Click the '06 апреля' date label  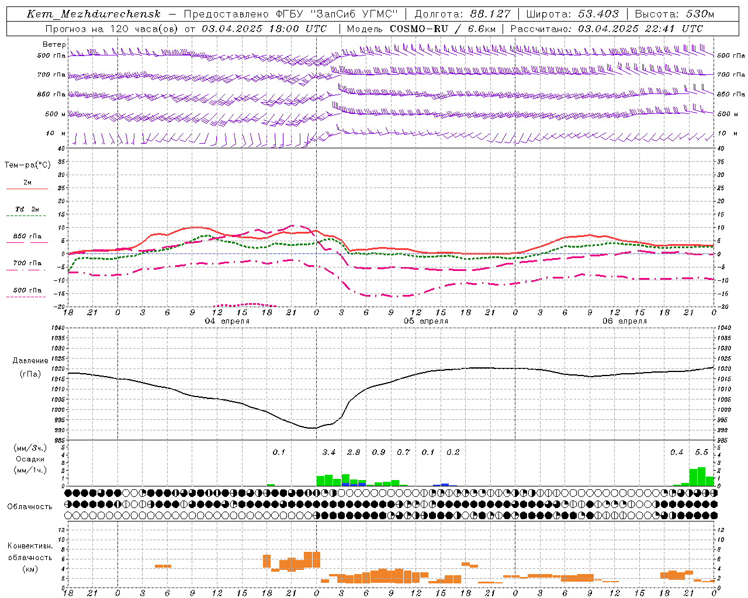click(x=625, y=321)
